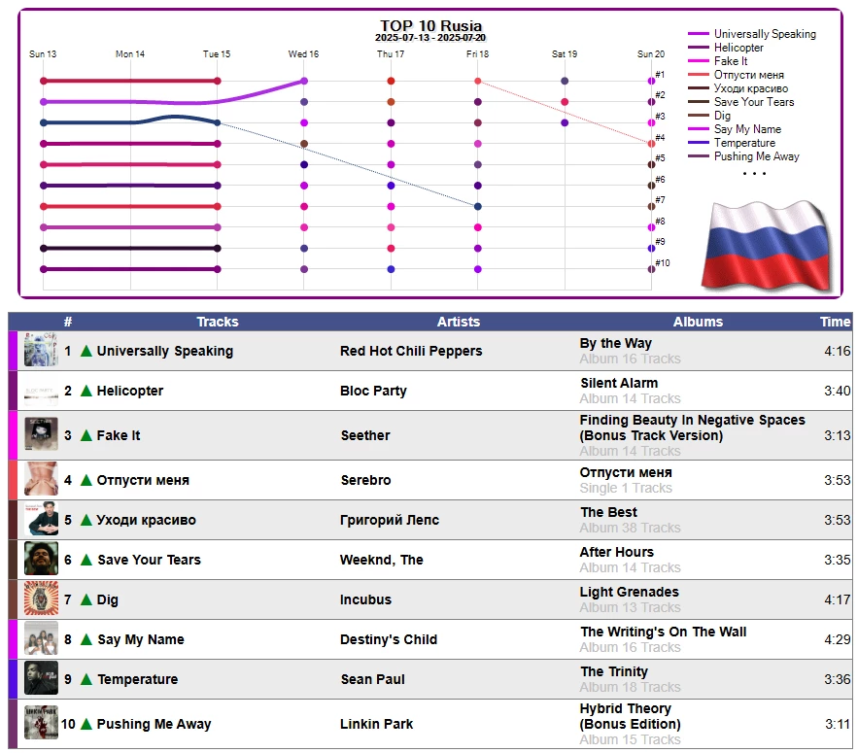
Task: Open the Serebro artist link
Action: pyautogui.click(x=365, y=480)
